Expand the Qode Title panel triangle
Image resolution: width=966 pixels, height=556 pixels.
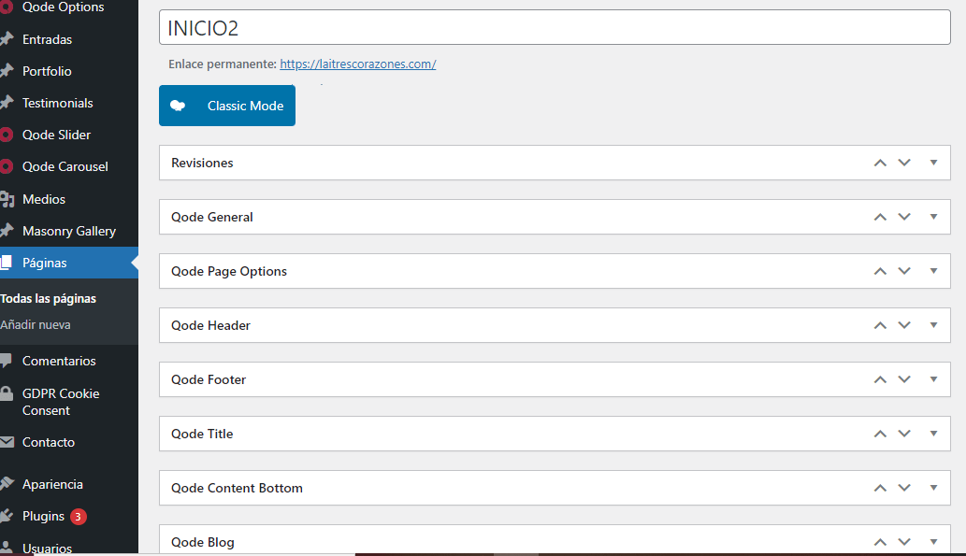(934, 434)
